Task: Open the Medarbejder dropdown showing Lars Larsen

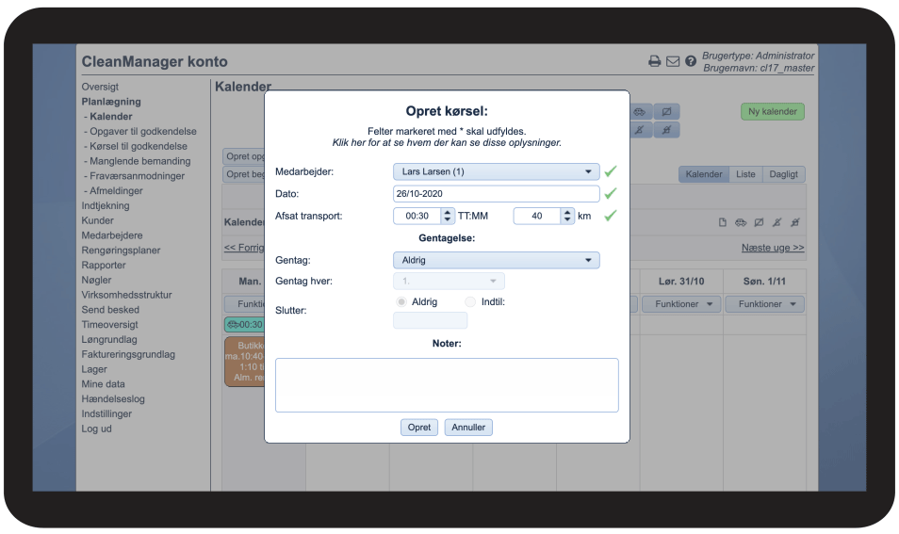Action: coord(496,171)
